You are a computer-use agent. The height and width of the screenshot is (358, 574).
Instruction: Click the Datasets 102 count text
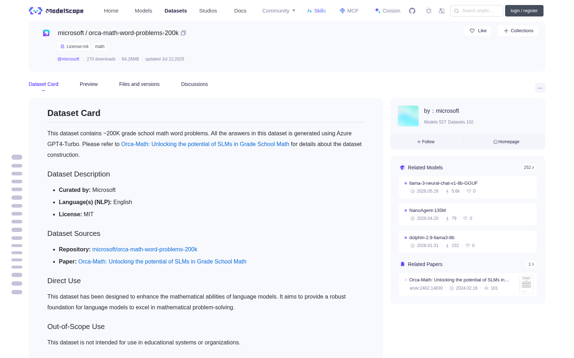click(x=461, y=122)
